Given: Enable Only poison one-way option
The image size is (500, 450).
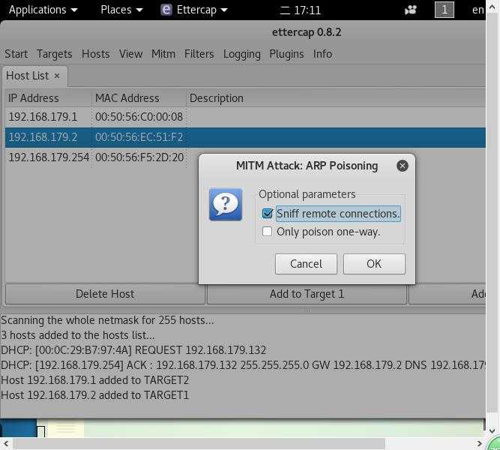Looking at the screenshot, I should pos(267,232).
